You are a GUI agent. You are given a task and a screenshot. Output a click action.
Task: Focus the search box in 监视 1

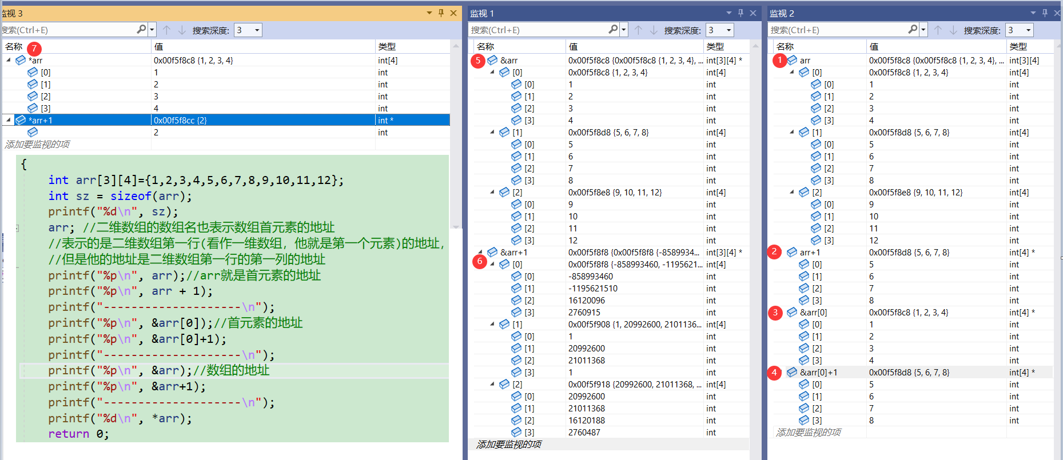pos(539,30)
